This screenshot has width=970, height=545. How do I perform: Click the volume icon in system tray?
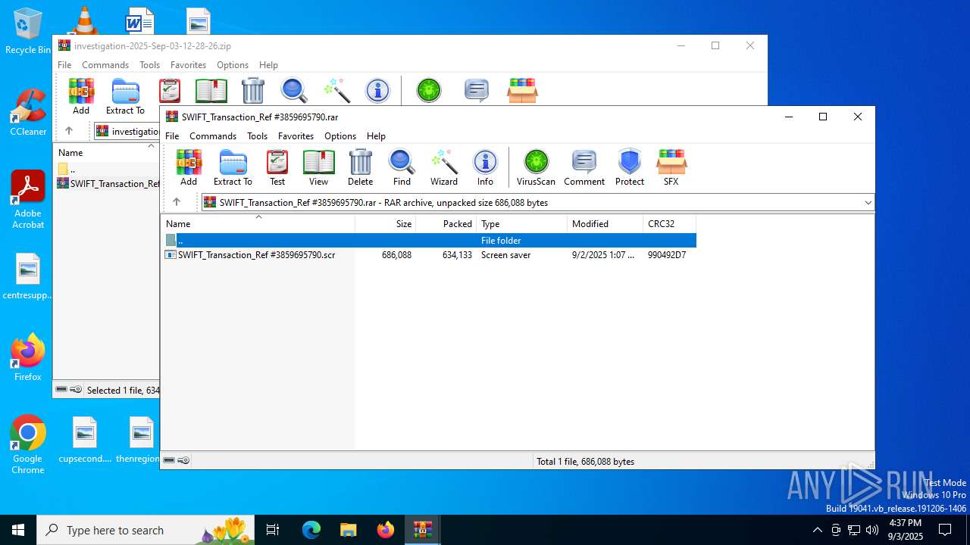point(872,530)
